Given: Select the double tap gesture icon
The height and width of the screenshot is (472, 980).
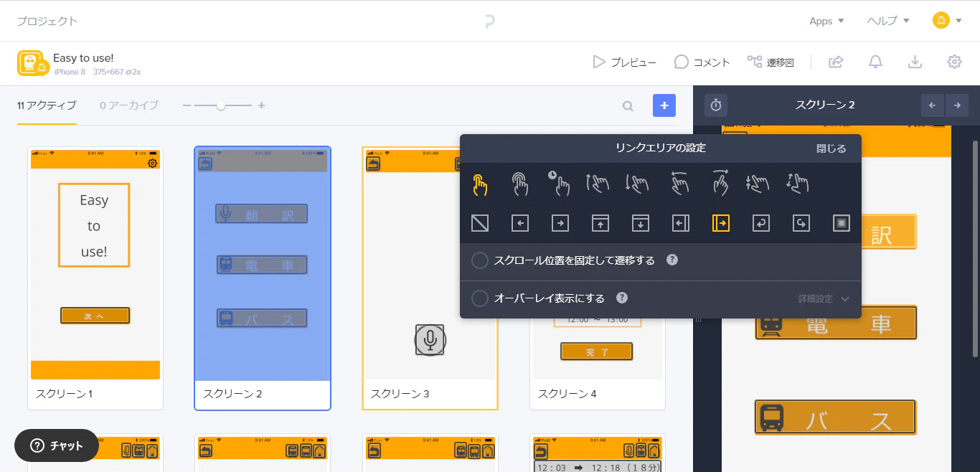Looking at the screenshot, I should (520, 184).
